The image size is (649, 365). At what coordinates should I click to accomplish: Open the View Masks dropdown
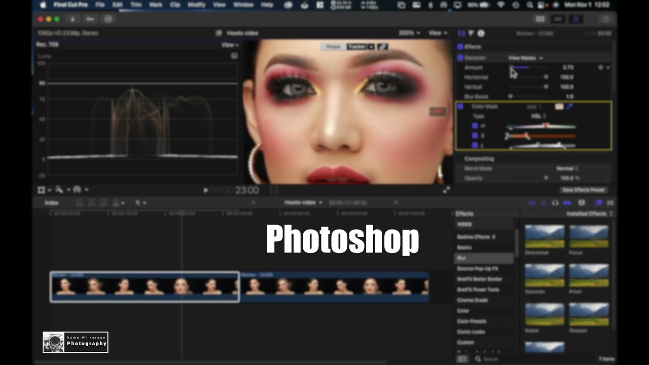(525, 58)
